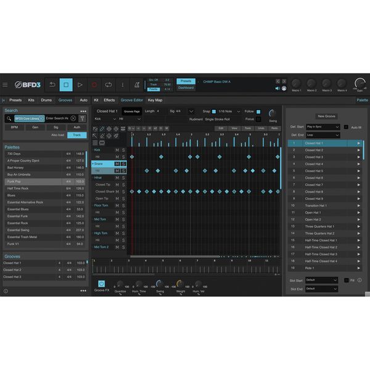Toggle the Loop transport icon
The height and width of the screenshot is (370, 370).
pos(109,84)
